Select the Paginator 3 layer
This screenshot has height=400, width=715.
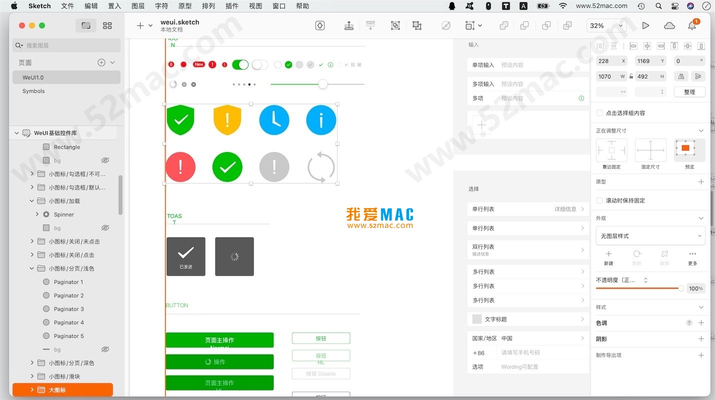tap(68, 309)
